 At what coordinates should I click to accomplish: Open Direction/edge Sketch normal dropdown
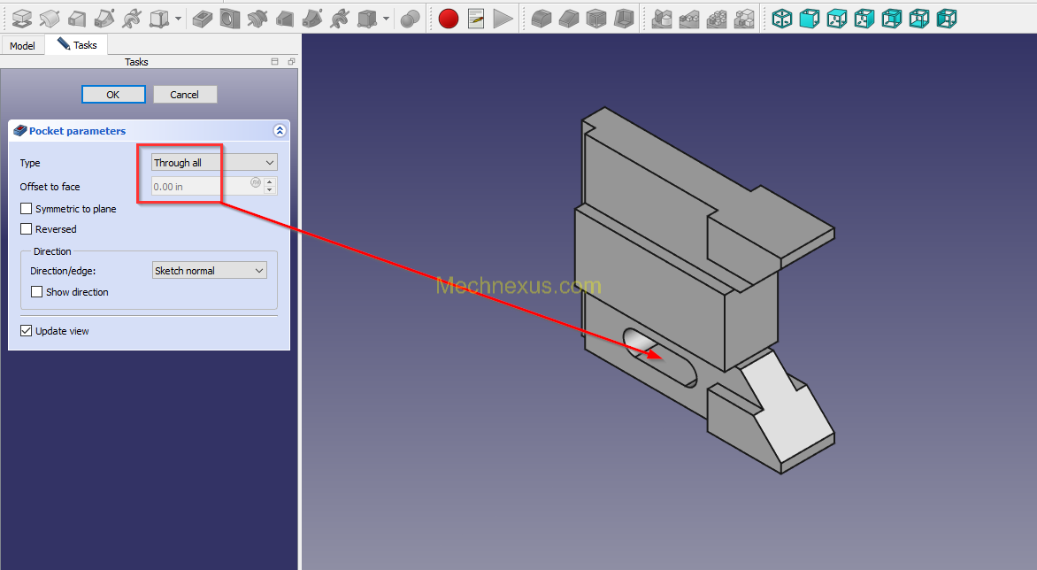[x=210, y=271]
